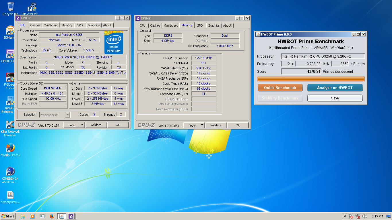Click Tools button in left CPU-Z window

(x=72, y=125)
